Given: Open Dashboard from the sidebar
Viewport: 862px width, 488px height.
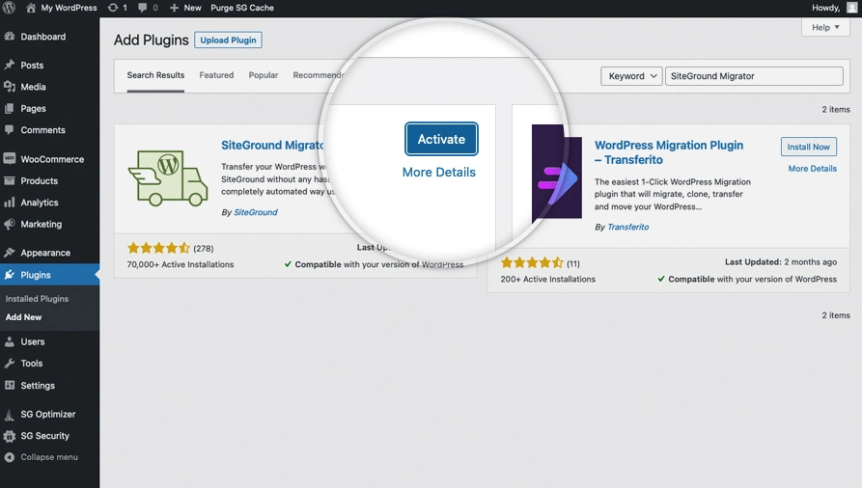Looking at the screenshot, I should pos(42,37).
